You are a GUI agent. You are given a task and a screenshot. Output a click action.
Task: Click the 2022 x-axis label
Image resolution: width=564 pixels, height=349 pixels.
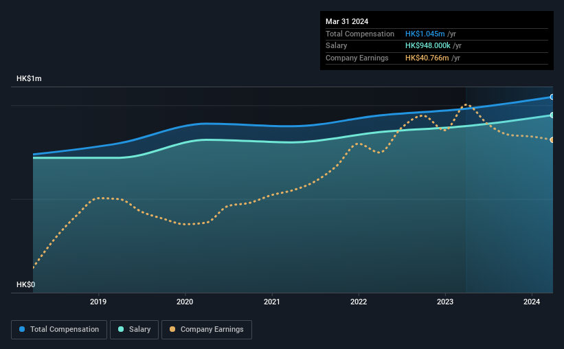pyautogui.click(x=359, y=302)
